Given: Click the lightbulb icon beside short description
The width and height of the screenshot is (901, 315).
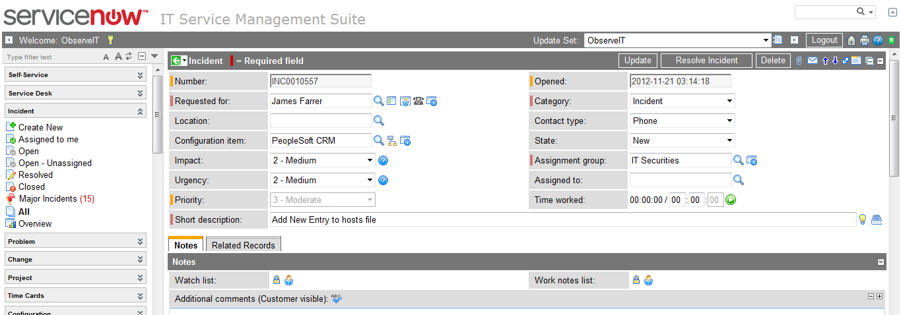Looking at the screenshot, I should pos(862,219).
